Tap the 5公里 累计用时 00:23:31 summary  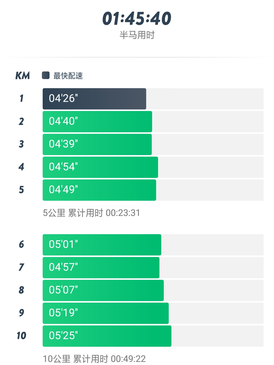(x=91, y=213)
